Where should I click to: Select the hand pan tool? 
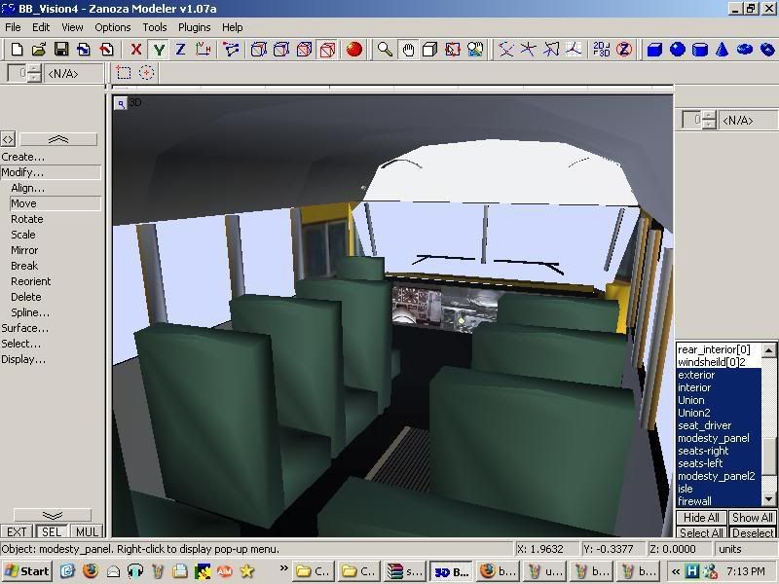[x=408, y=50]
